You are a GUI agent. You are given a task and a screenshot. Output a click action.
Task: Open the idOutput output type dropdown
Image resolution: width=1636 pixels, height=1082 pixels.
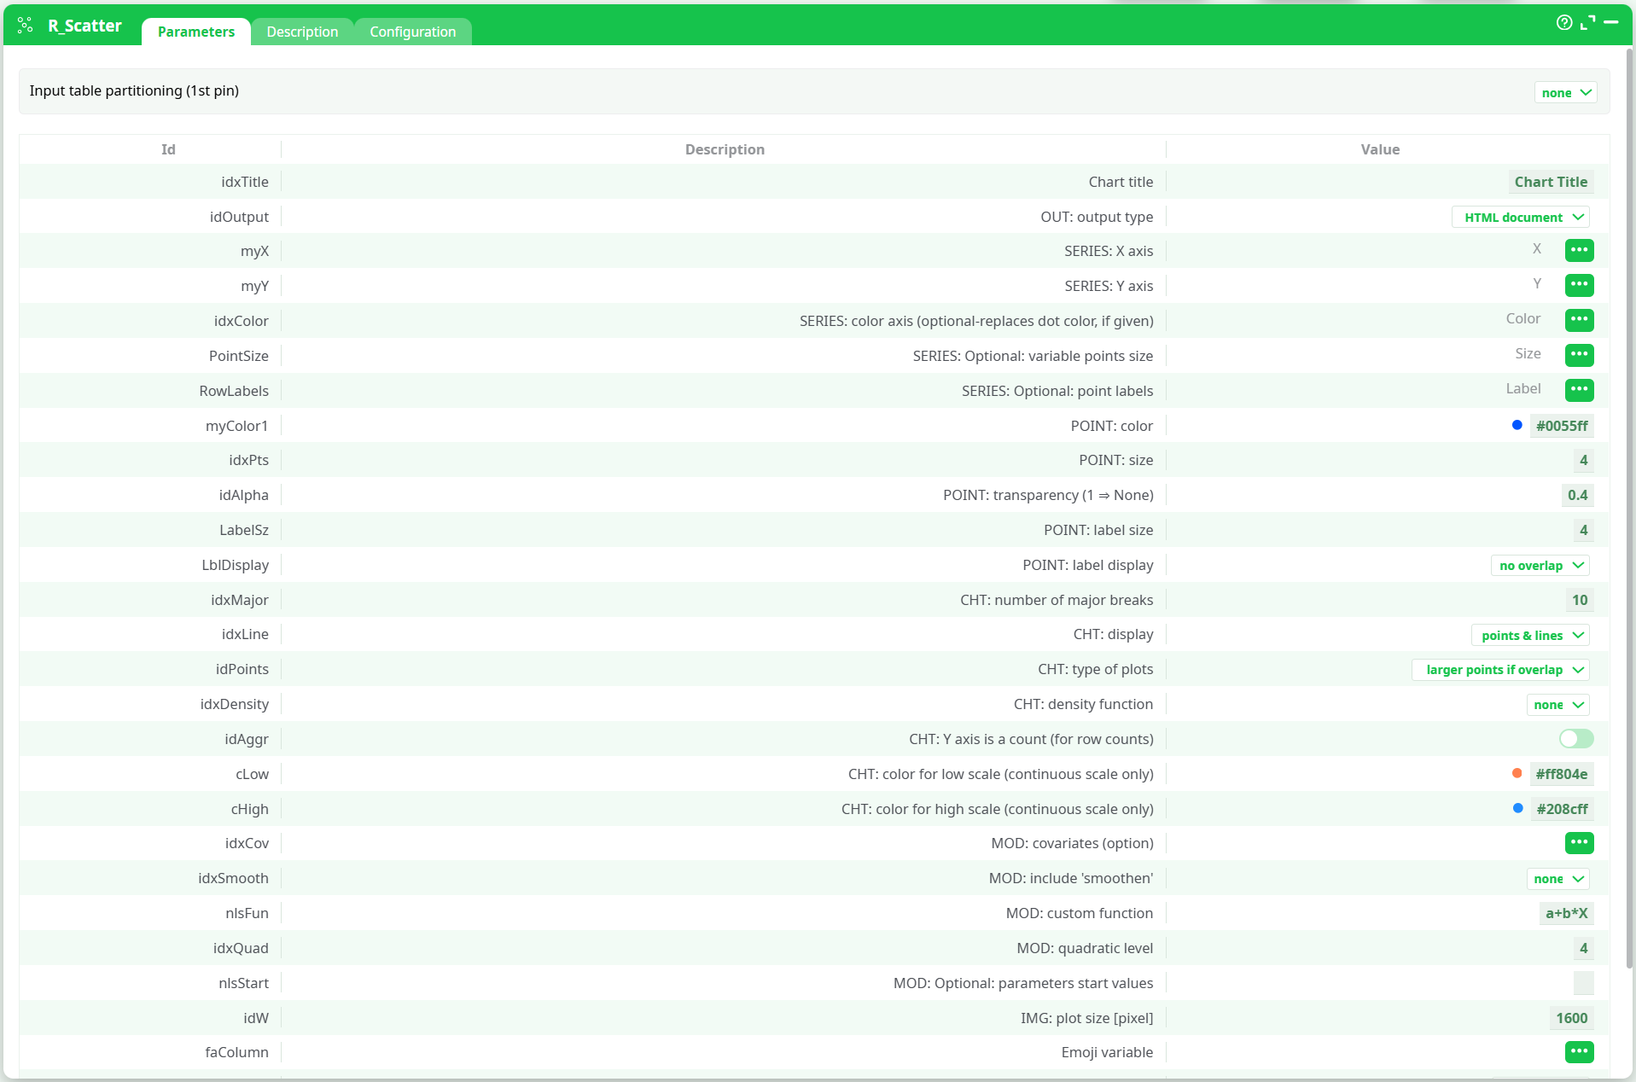tap(1521, 217)
